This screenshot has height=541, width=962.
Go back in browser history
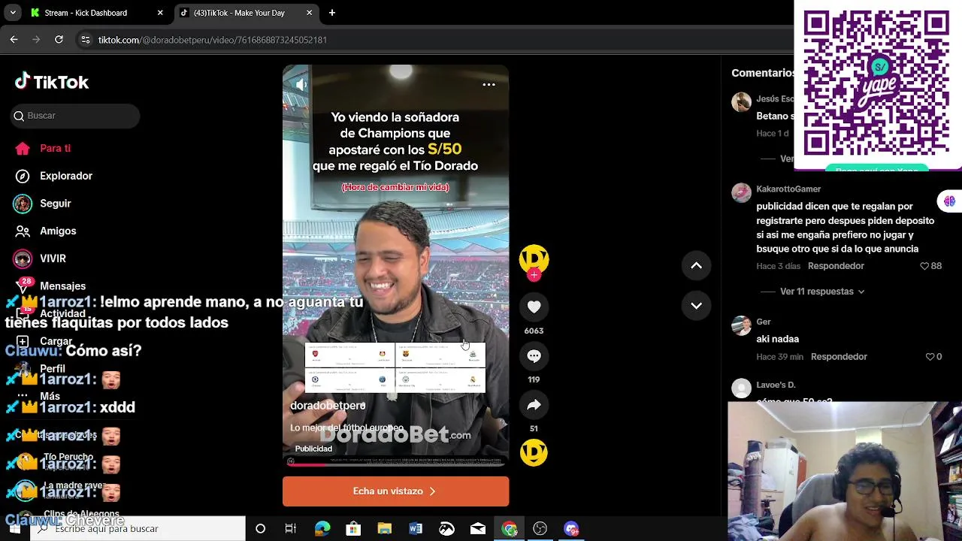click(x=14, y=40)
